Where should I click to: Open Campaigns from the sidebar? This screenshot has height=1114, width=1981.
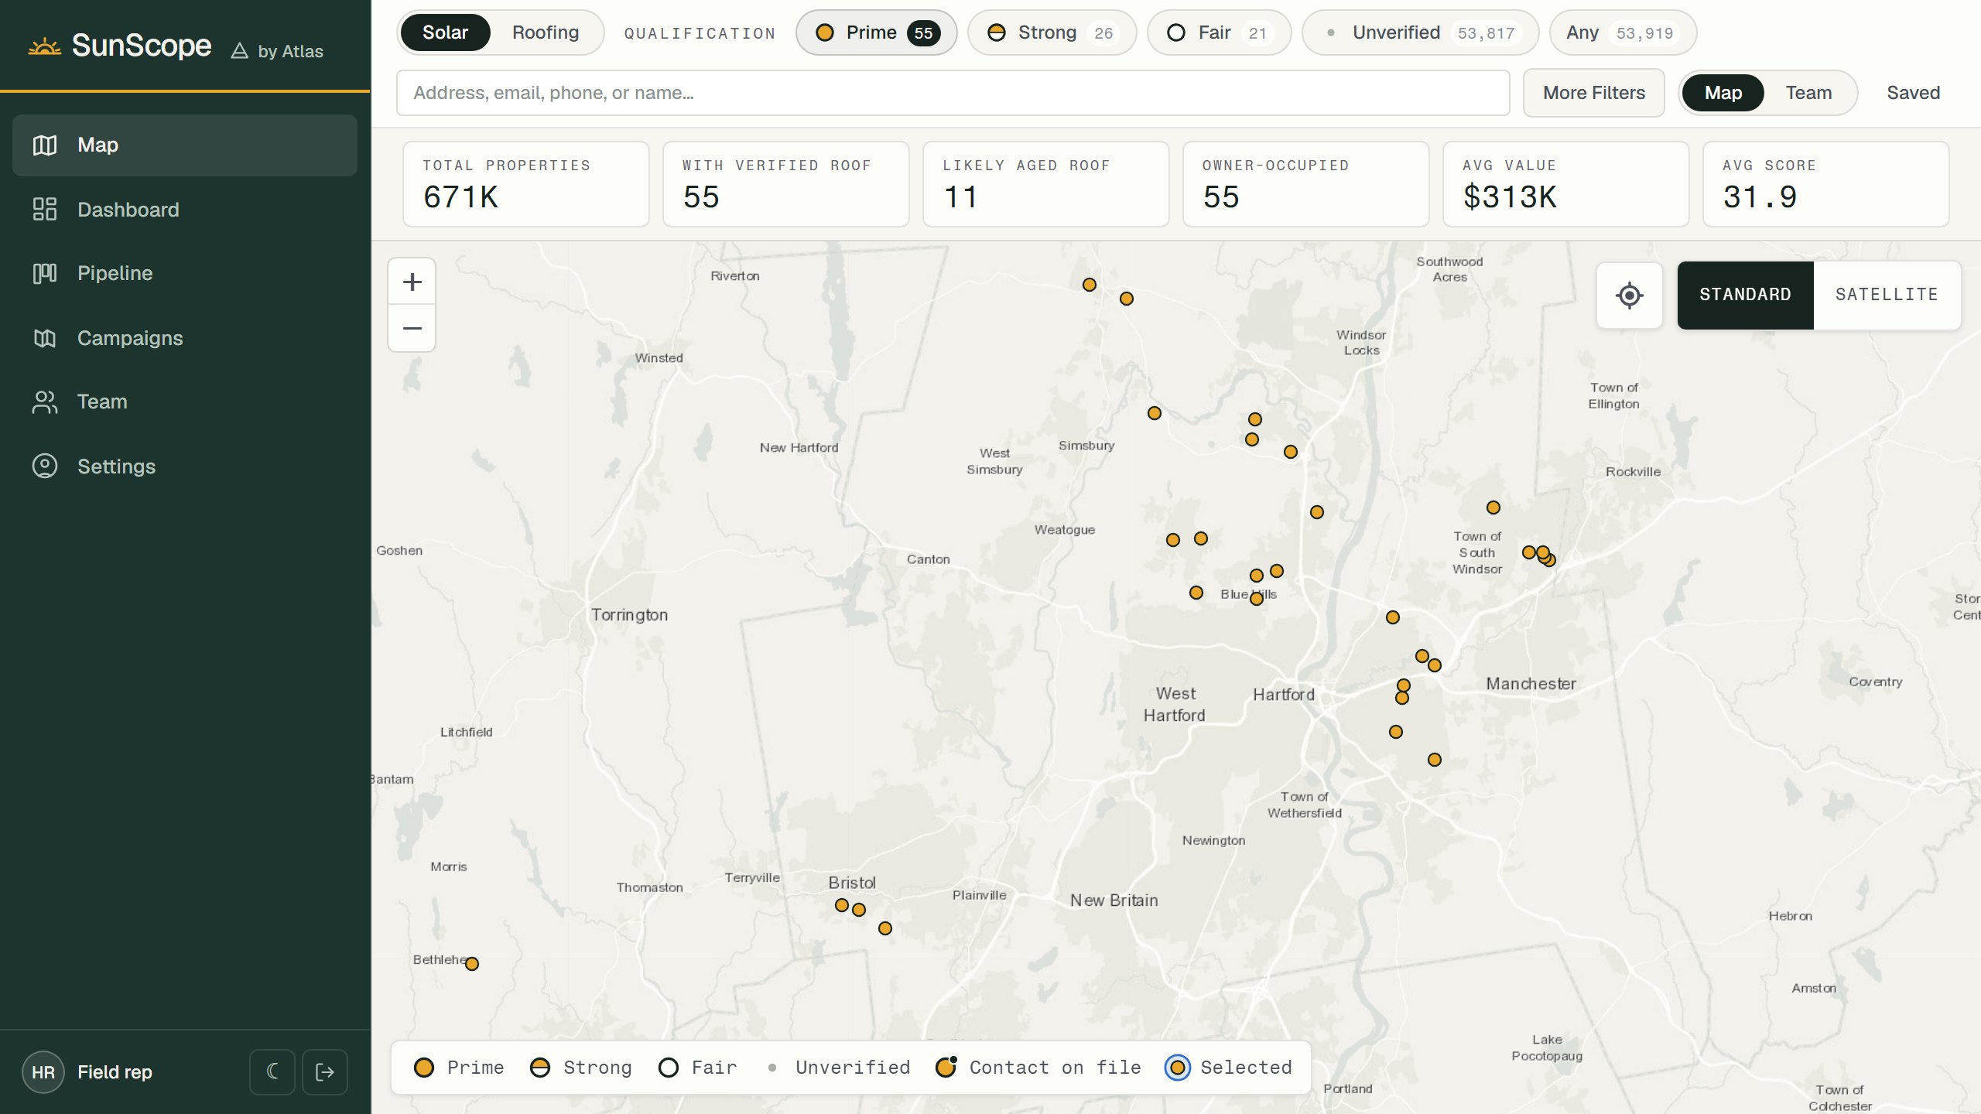(185, 338)
